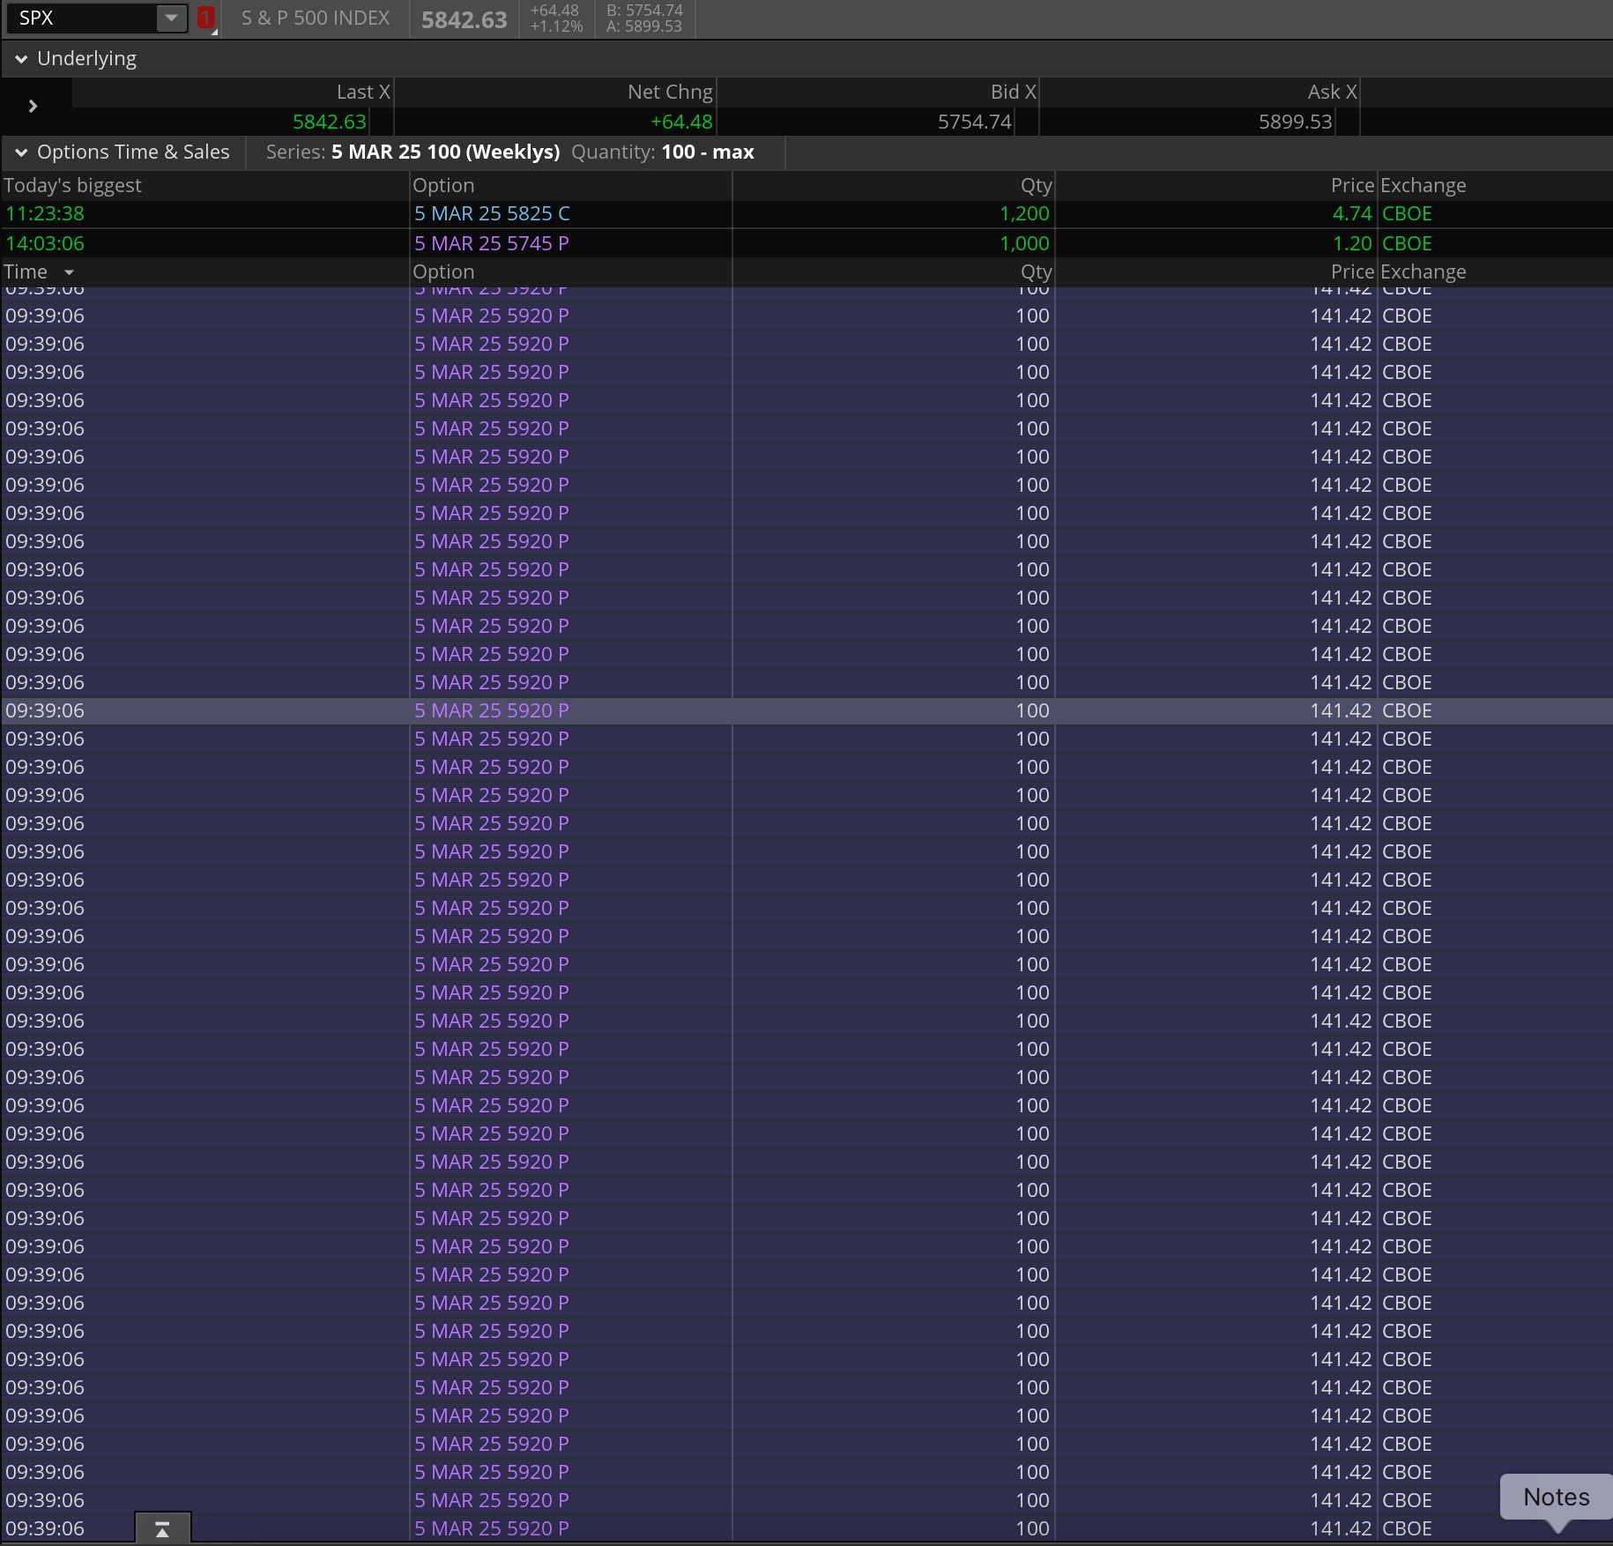Click the Ask X column header
The height and width of the screenshot is (1546, 1613).
pos(1333,92)
